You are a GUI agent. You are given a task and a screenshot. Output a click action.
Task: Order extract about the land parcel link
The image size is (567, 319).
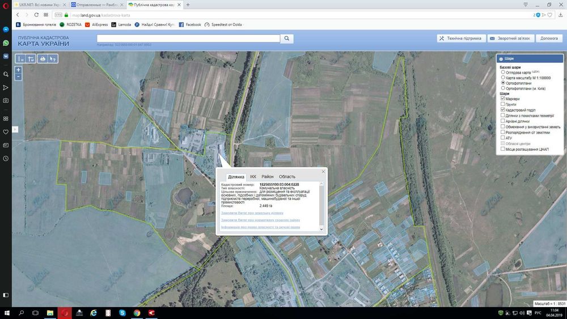[252, 213]
